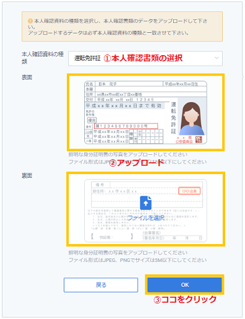Click the 裏面 label
Viewport: 245px width, 319px height.
click(27, 176)
